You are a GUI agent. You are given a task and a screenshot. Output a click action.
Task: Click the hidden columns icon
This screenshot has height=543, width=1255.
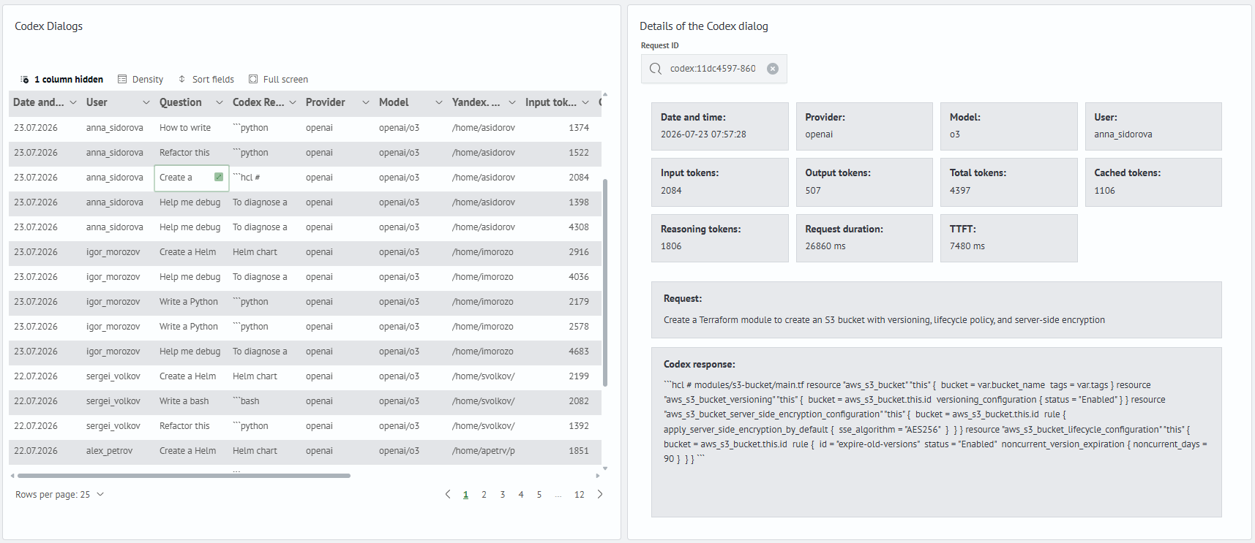24,79
